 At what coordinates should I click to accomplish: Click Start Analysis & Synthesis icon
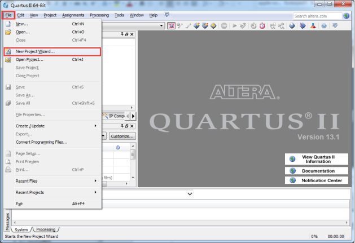243,26
